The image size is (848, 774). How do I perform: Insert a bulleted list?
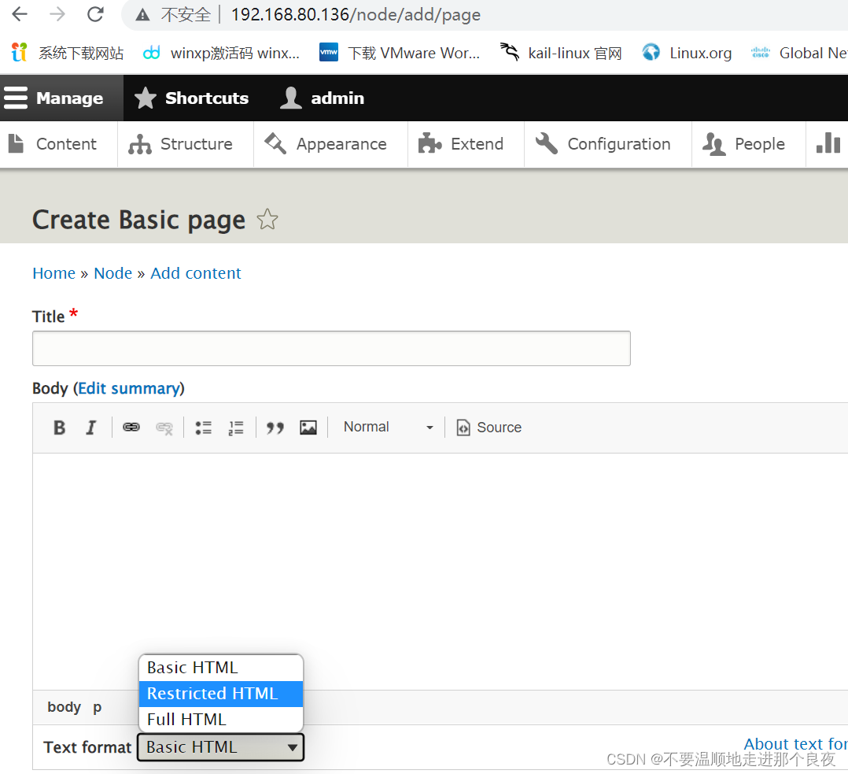coord(203,428)
